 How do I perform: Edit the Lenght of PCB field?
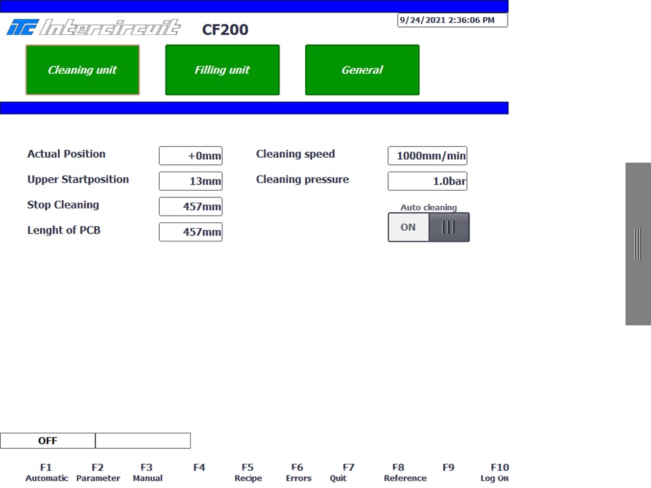[x=191, y=232]
